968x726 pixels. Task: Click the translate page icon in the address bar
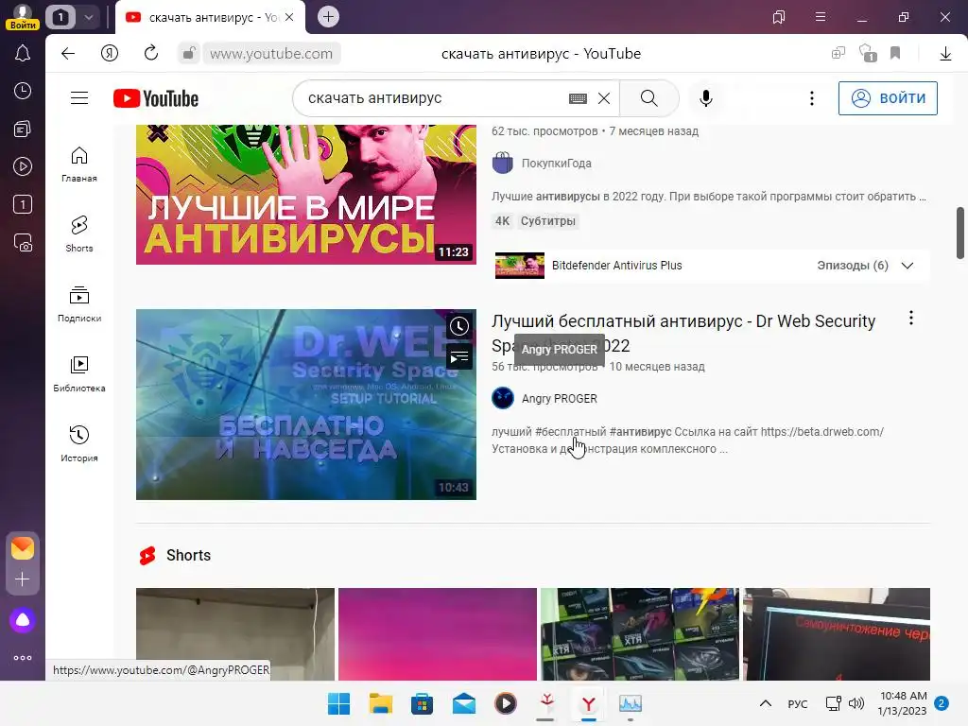coord(838,54)
